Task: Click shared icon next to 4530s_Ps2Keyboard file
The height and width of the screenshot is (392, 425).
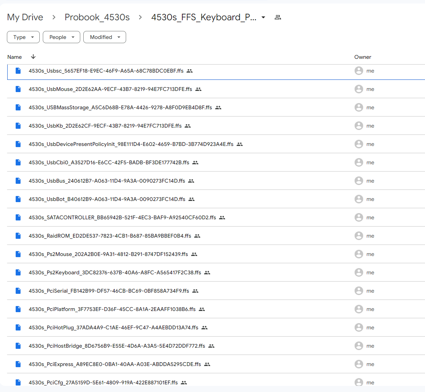Action: pos(208,273)
